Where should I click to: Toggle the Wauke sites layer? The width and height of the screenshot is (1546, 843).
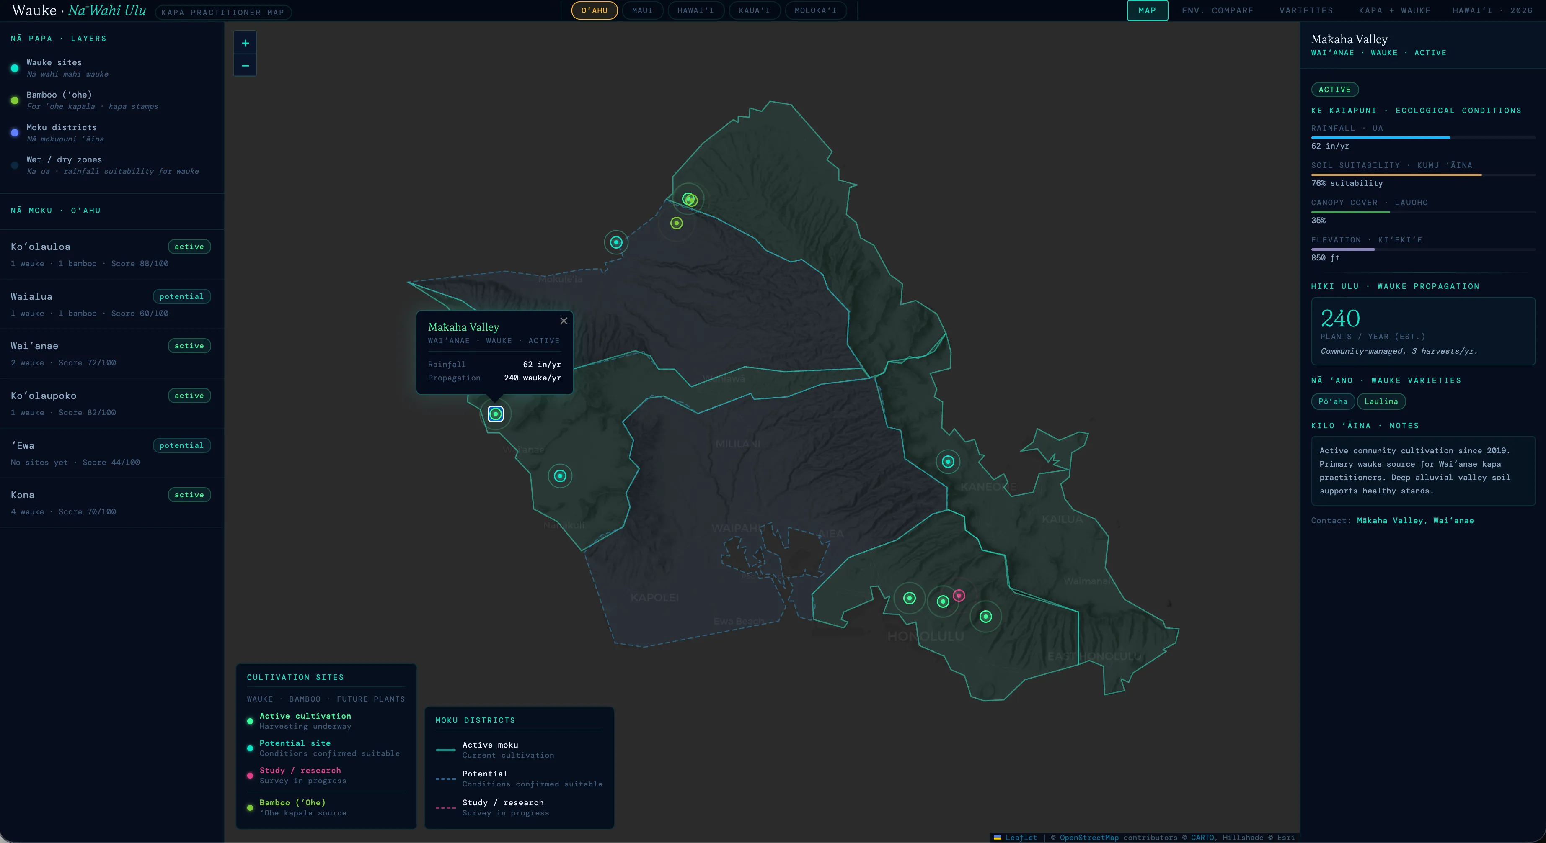pos(111,68)
